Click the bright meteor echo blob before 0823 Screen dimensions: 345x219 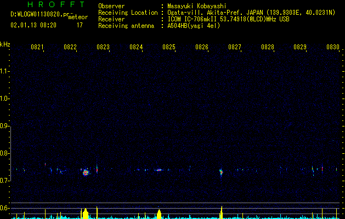pyautogui.click(x=86, y=172)
